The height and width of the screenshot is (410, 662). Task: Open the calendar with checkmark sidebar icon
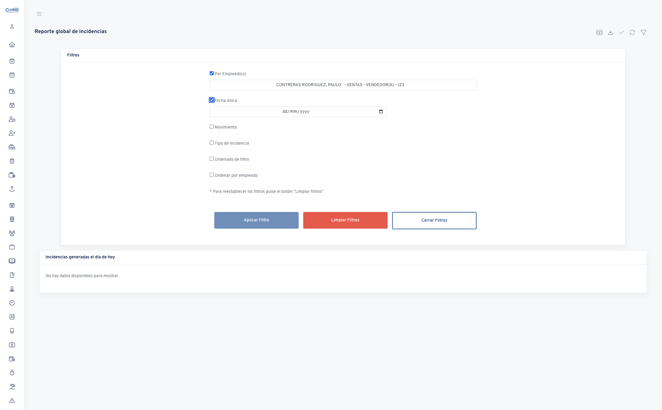[12, 61]
